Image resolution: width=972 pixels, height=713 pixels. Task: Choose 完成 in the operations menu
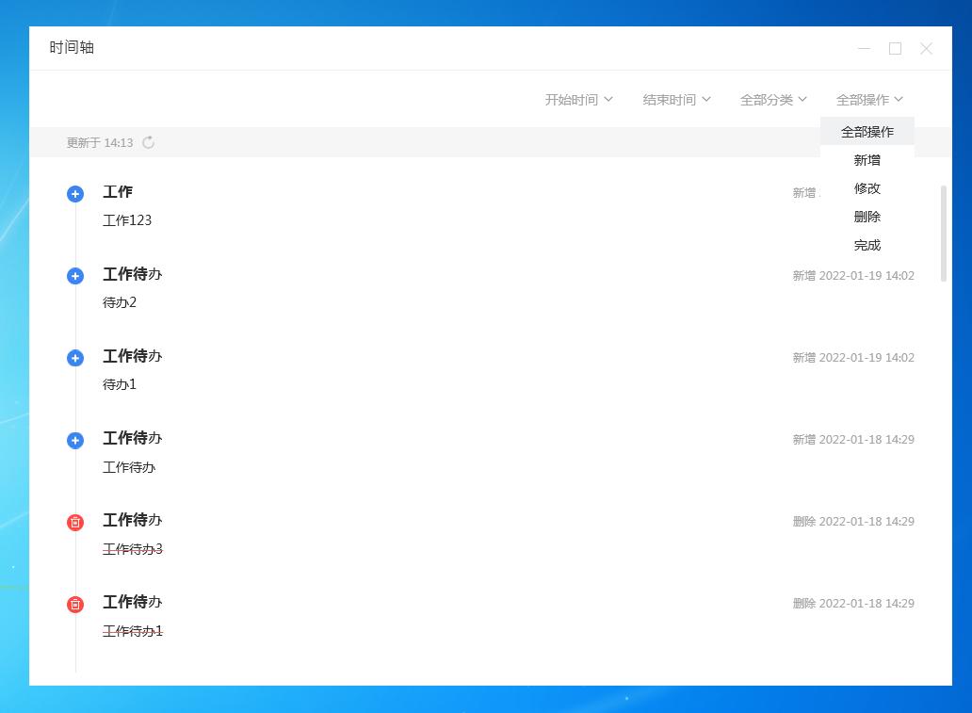(x=867, y=245)
